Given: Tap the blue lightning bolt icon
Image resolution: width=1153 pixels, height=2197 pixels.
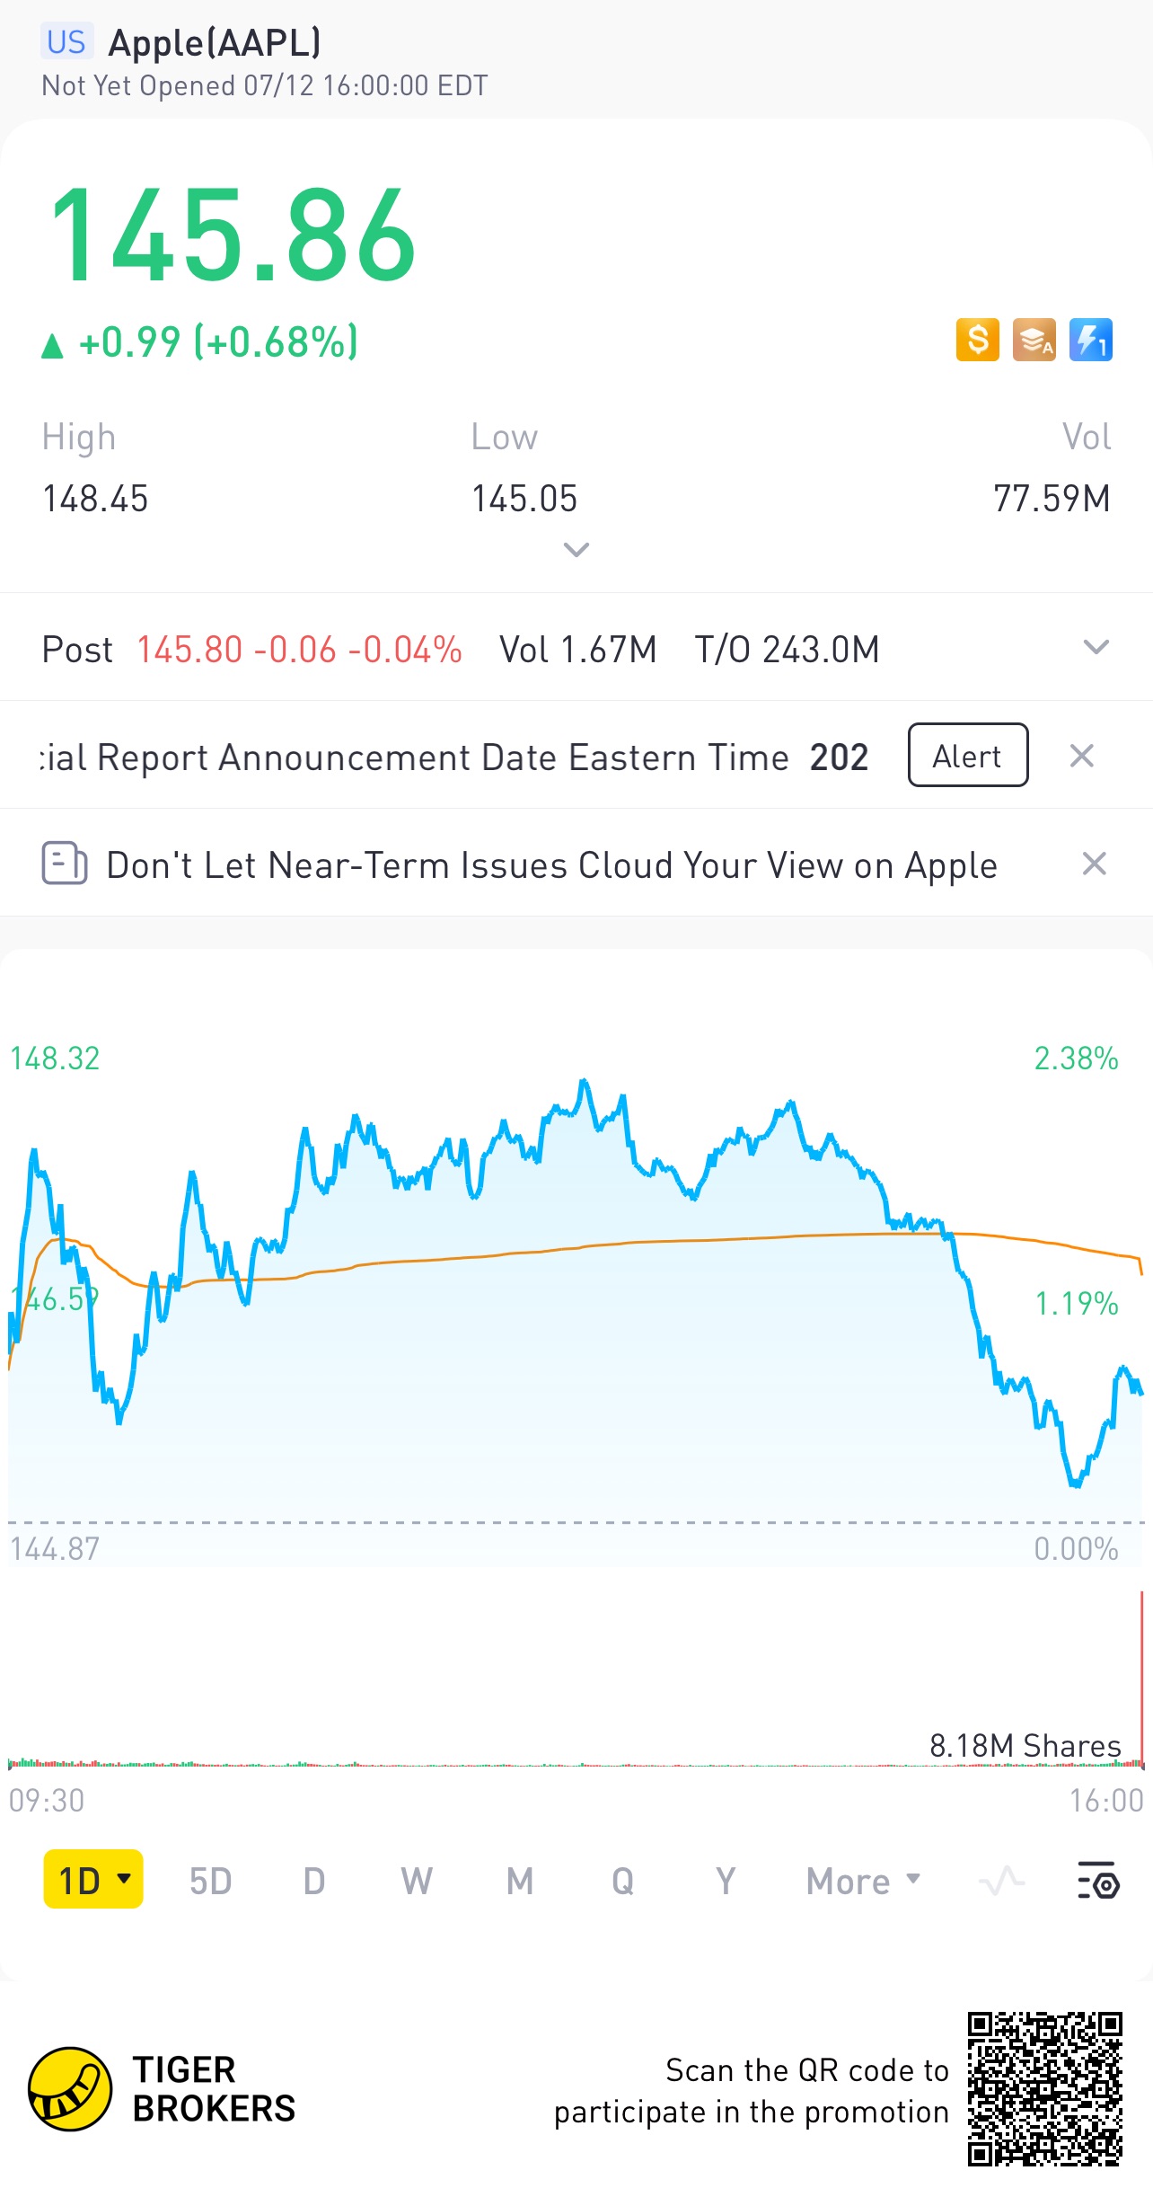Looking at the screenshot, I should click(x=1090, y=341).
